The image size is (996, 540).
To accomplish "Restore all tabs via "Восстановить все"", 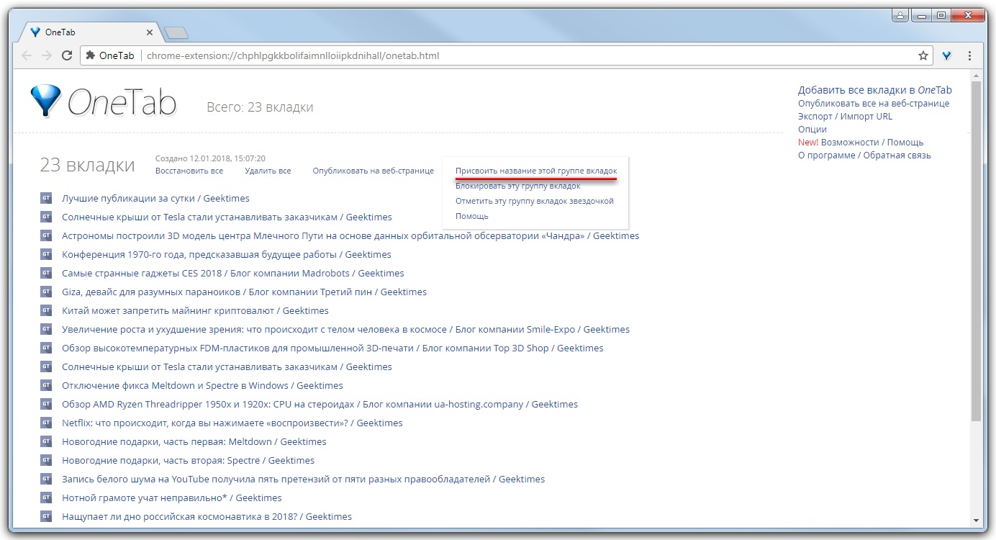I will click(x=189, y=171).
